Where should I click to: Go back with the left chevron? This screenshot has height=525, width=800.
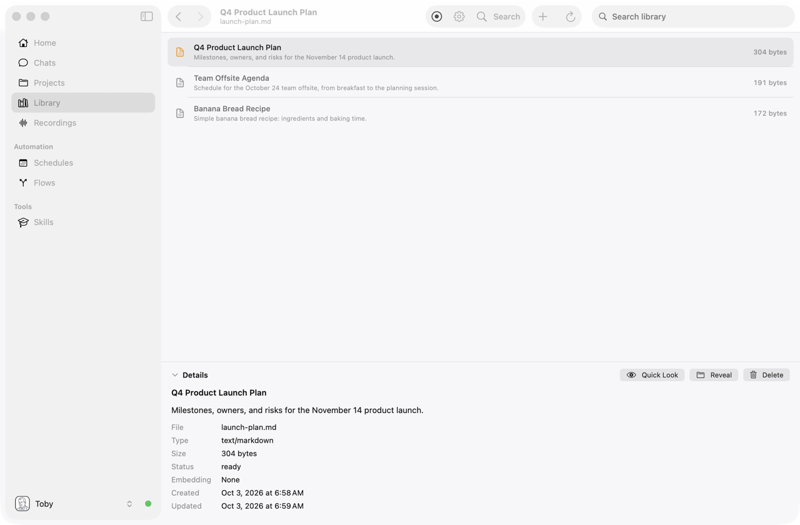click(x=179, y=17)
